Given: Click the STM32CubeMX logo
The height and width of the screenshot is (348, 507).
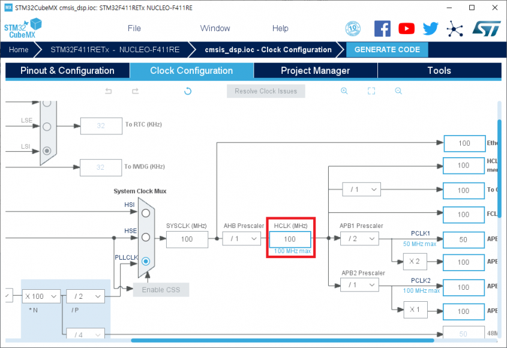Looking at the screenshot, I should pyautogui.click(x=23, y=28).
